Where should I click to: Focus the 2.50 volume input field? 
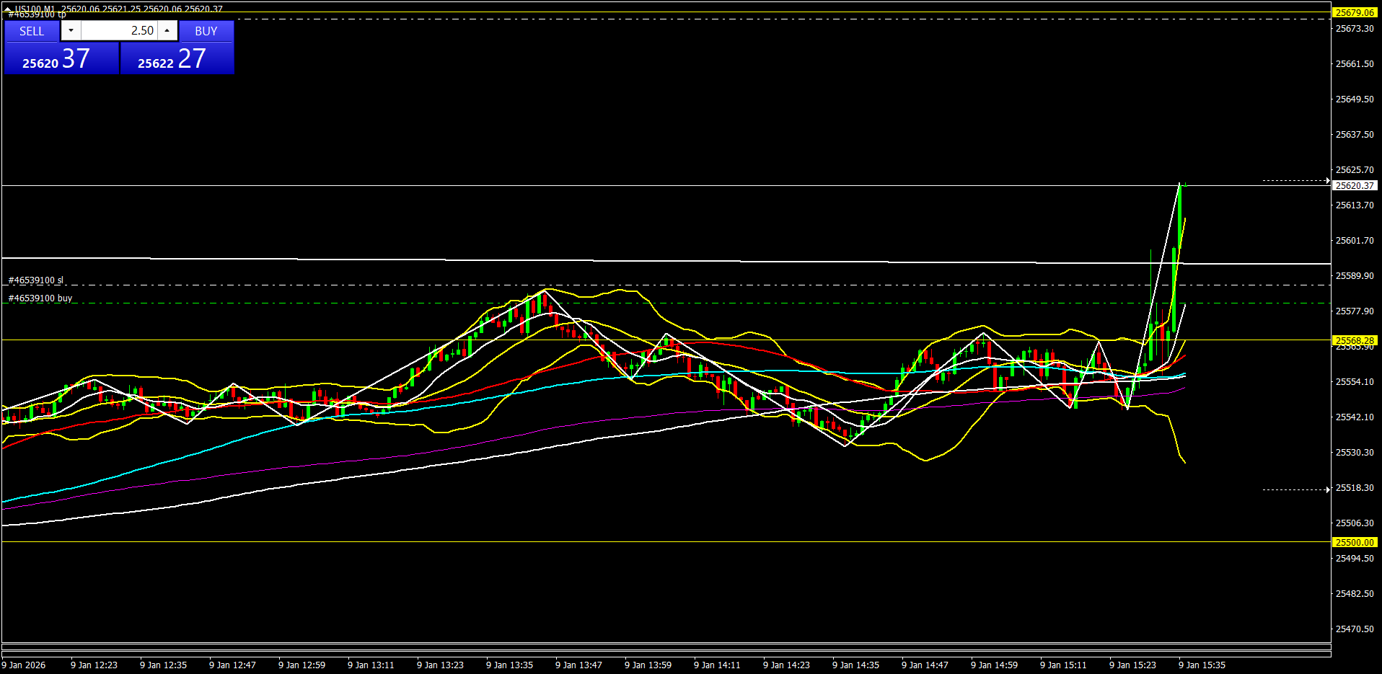tap(118, 30)
